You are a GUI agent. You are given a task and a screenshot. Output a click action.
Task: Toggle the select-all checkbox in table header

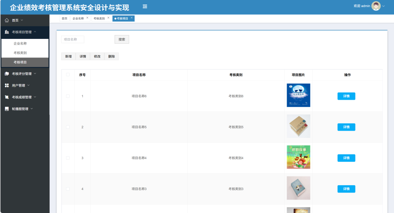tap(68, 74)
